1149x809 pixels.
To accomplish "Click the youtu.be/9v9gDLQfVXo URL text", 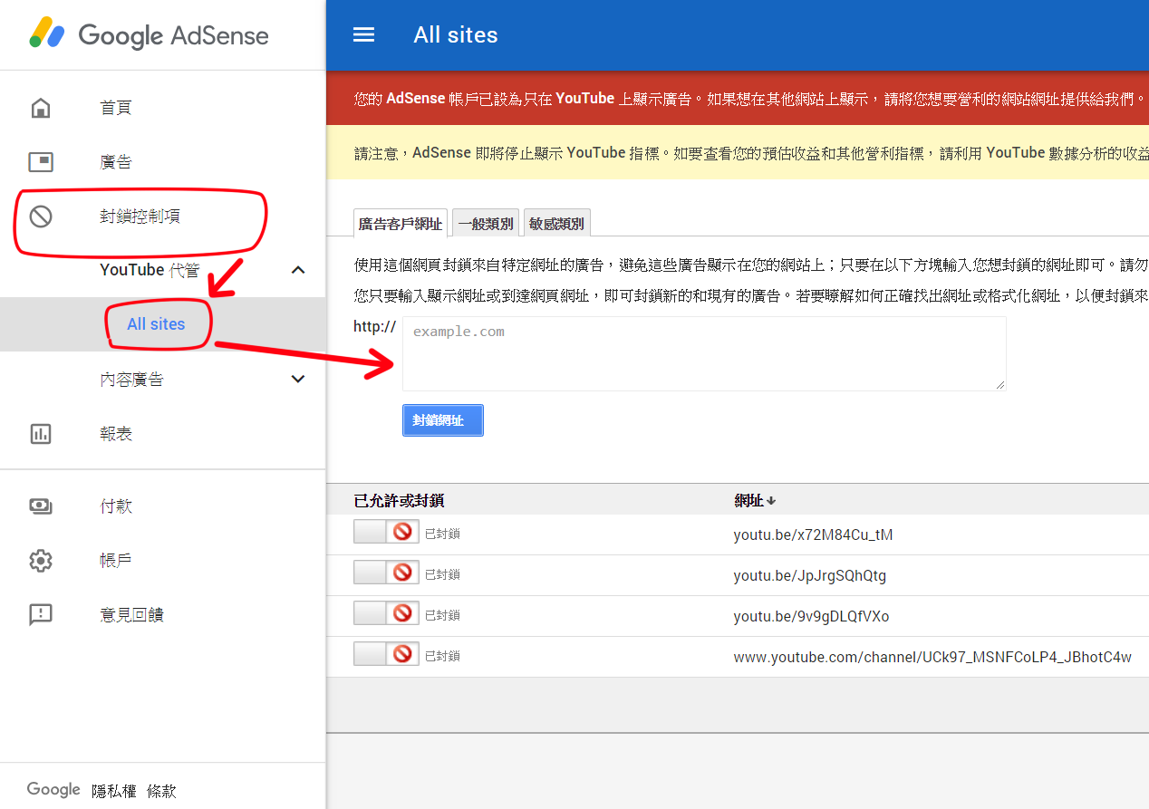I will (x=811, y=616).
